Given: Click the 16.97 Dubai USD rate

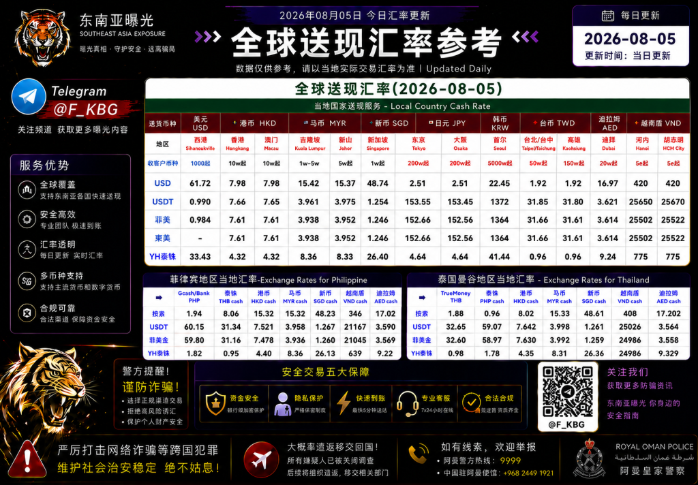Looking at the screenshot, I should click(x=607, y=183).
